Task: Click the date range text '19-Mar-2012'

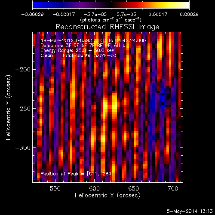Action: (x=57, y=40)
